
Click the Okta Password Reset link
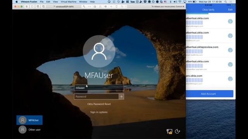(99, 104)
